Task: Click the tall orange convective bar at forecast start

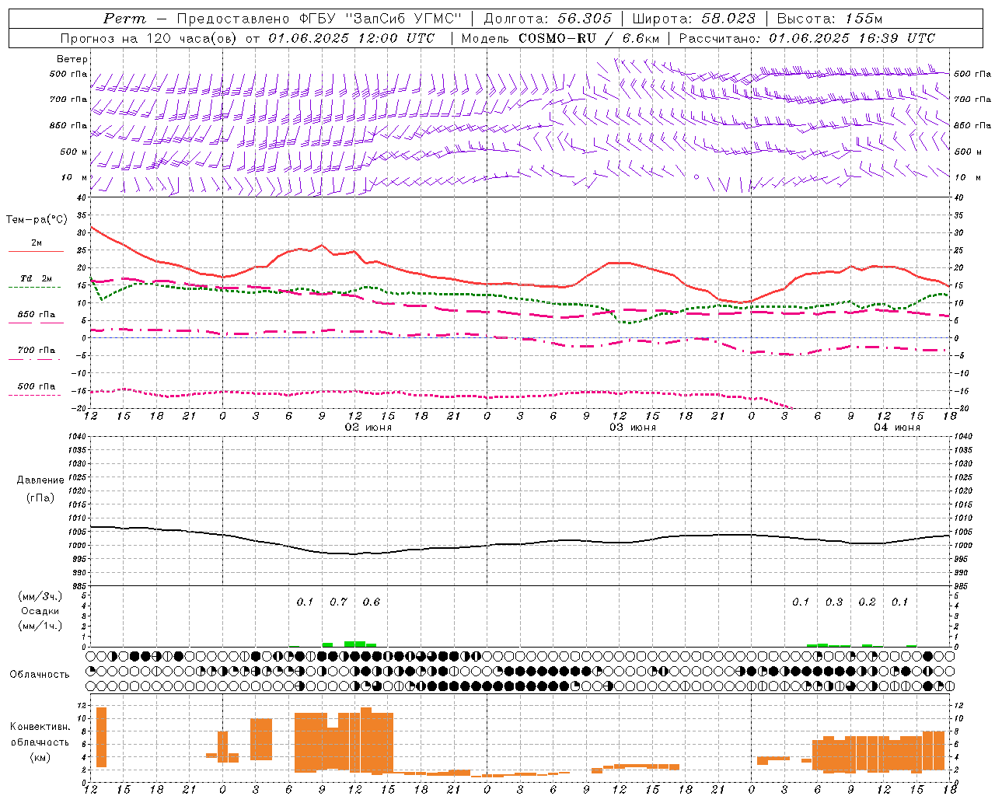Action: (x=101, y=737)
